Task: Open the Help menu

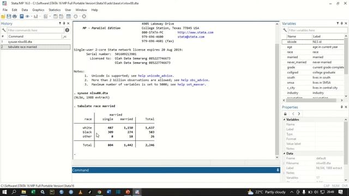Action: 94,10
